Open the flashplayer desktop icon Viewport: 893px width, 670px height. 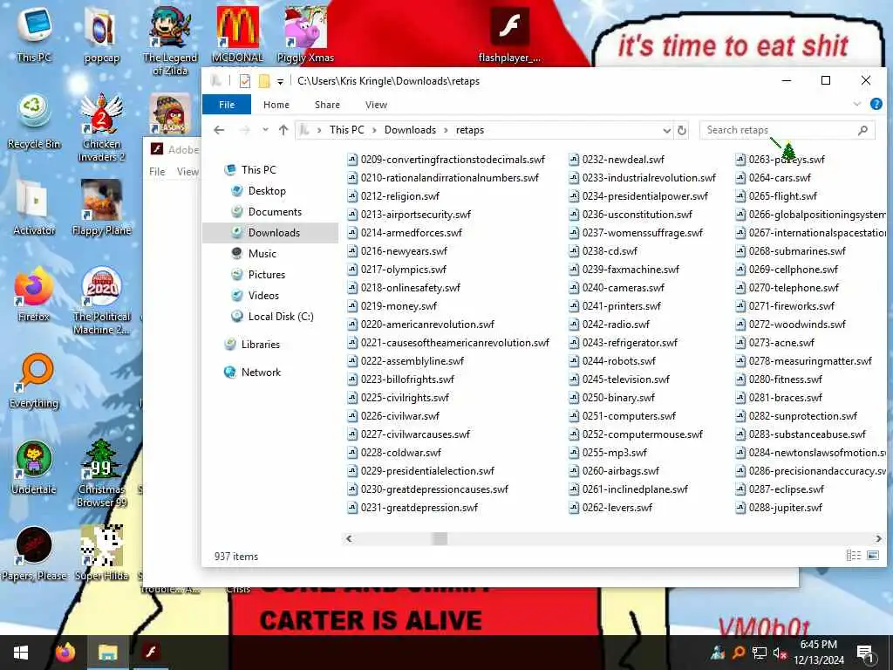[x=509, y=34]
